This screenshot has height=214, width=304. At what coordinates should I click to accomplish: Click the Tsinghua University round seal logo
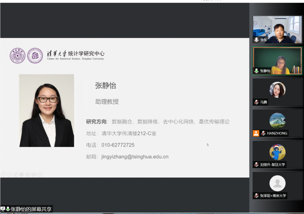(17, 55)
